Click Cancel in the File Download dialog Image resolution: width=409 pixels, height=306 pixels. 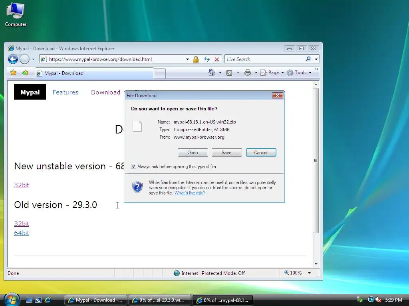261,153
